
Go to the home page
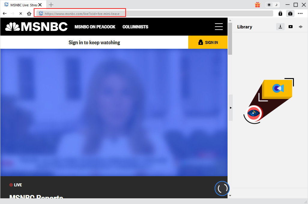pos(29,13)
